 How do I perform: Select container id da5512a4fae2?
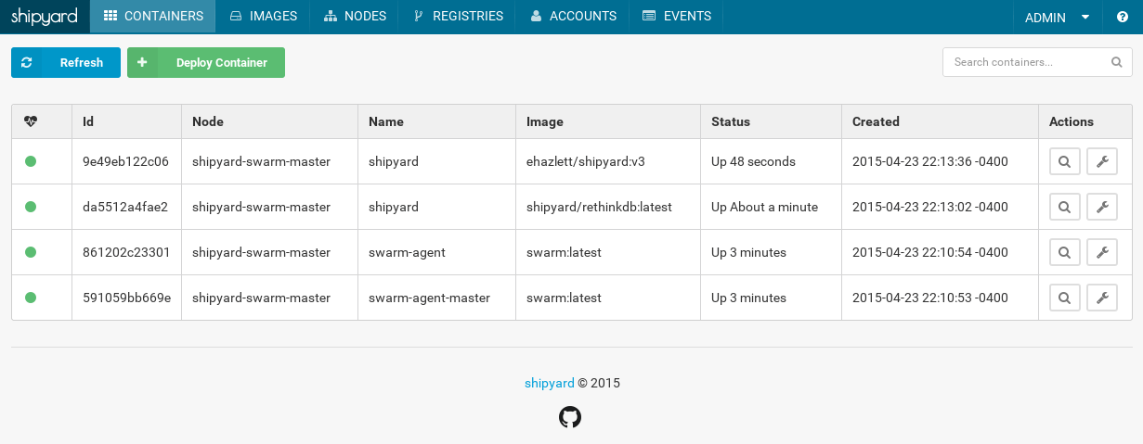click(x=125, y=207)
